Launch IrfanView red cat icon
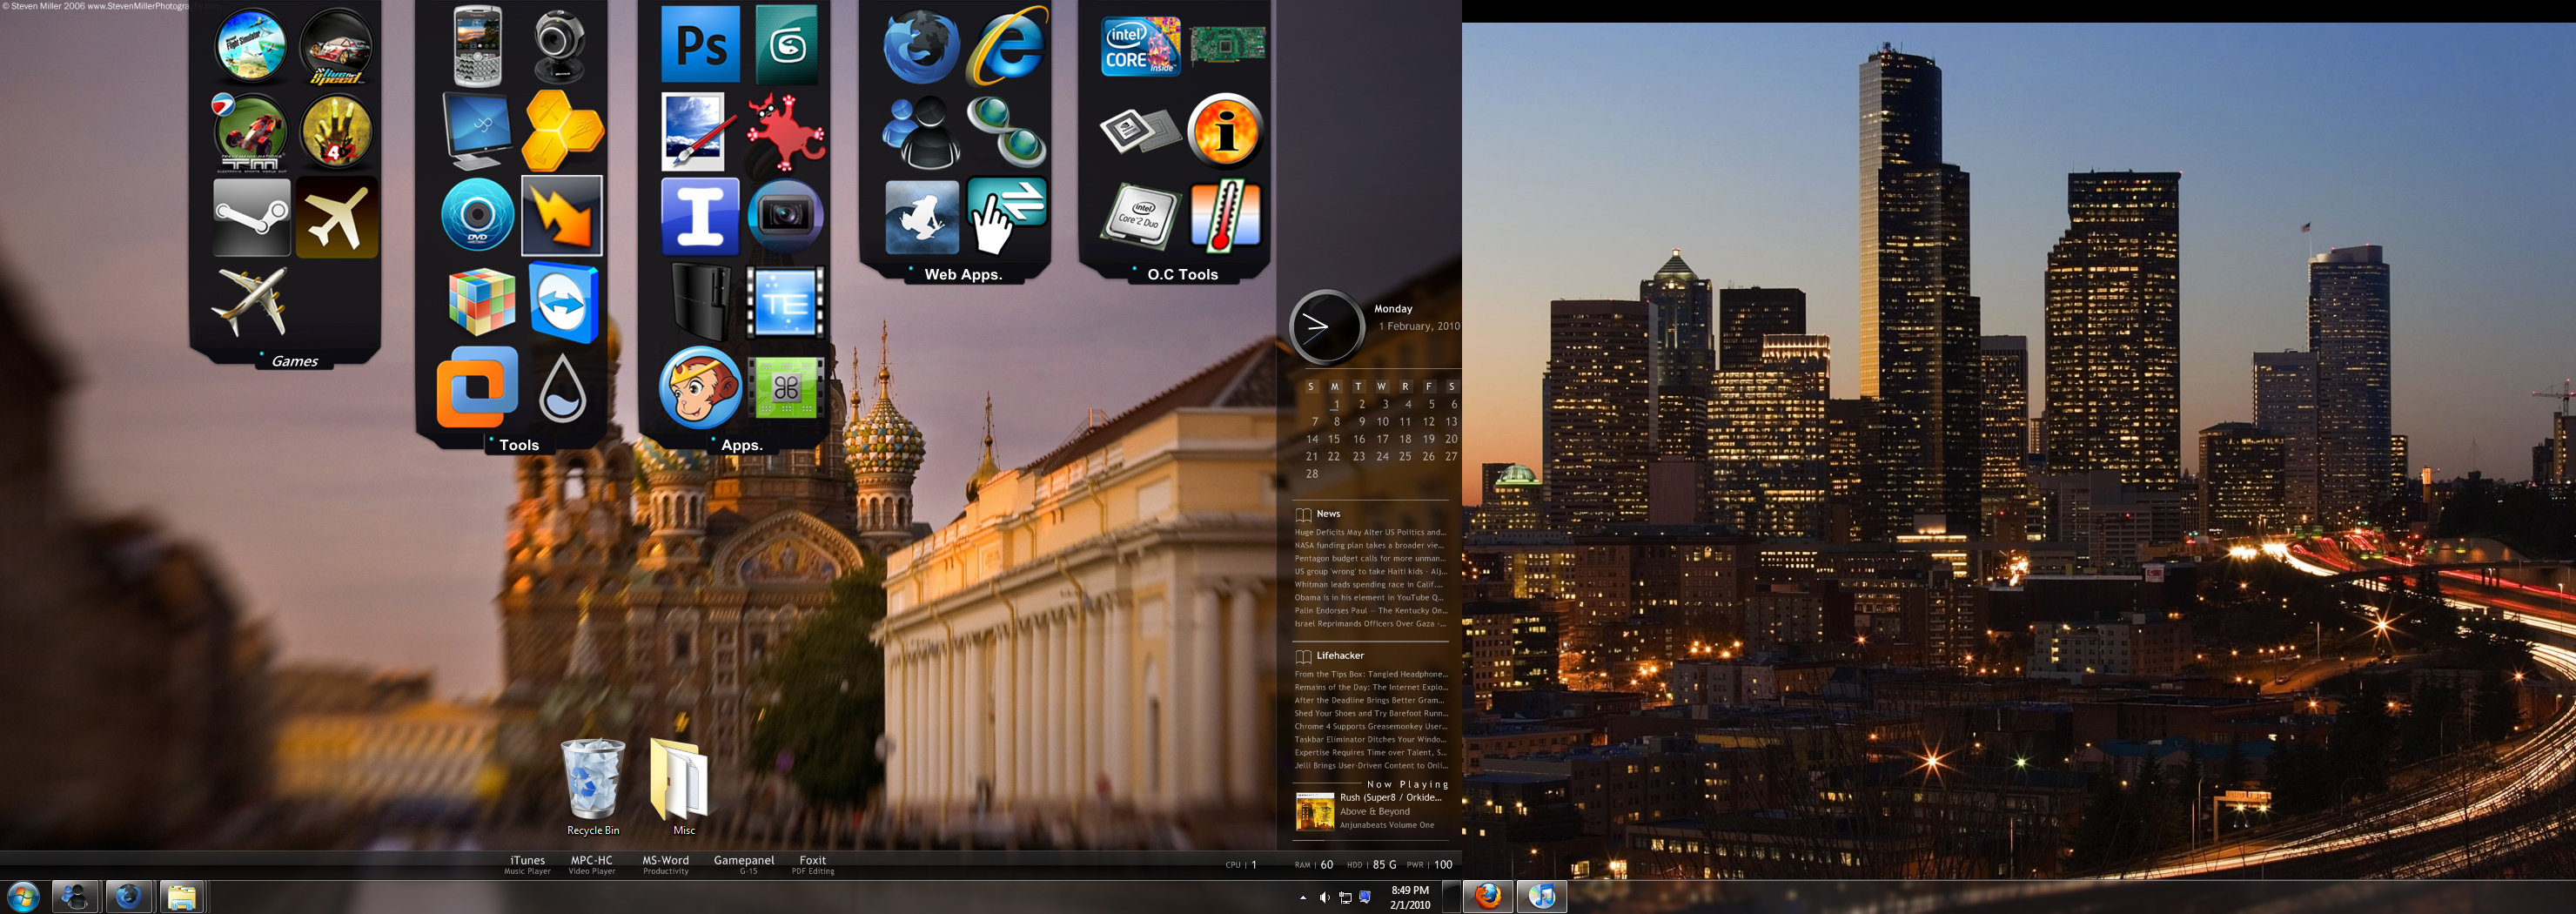The height and width of the screenshot is (914, 2576). [786, 131]
